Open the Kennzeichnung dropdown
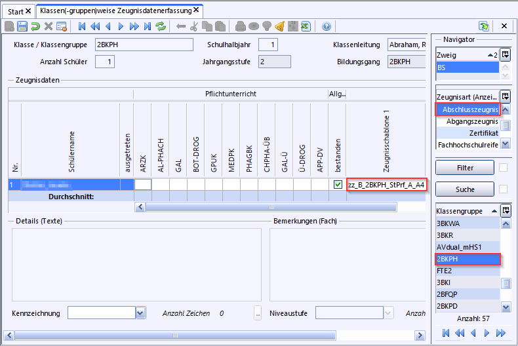 [x=140, y=313]
